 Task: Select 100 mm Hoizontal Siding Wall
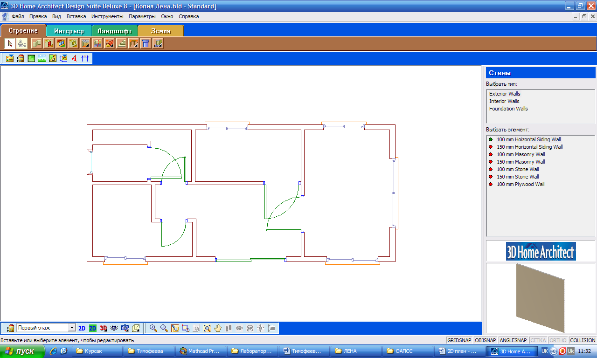(529, 139)
